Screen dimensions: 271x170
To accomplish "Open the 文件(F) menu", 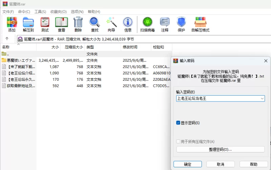I will 8,12.
